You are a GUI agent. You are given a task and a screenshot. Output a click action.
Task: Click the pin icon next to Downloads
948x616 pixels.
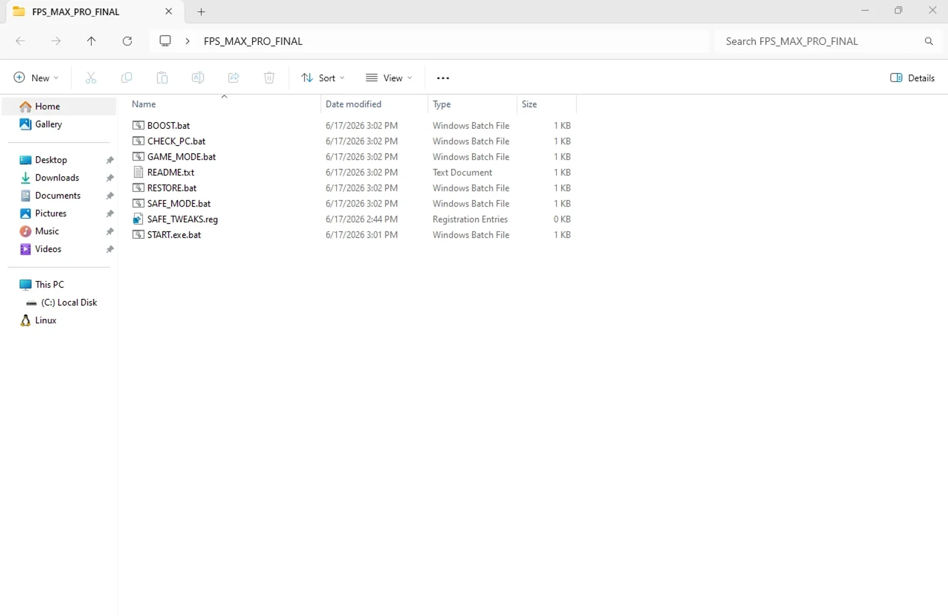pyautogui.click(x=110, y=178)
